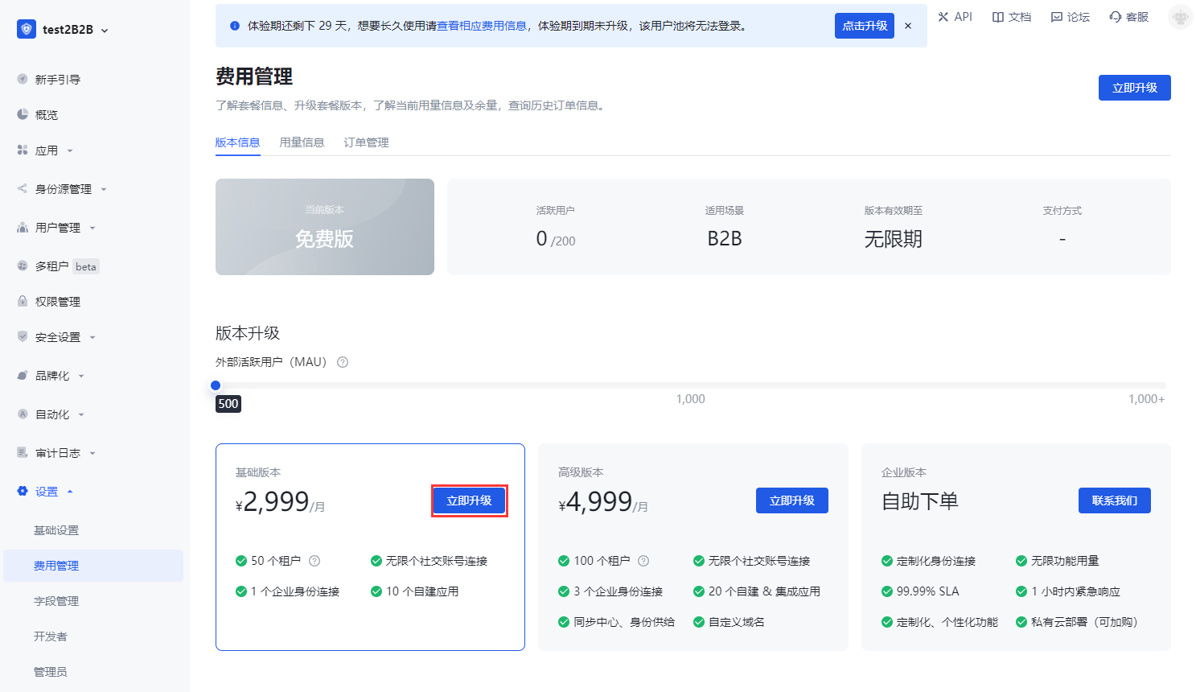This screenshot has width=1196, height=692.
Task: Click the MAU slider handle at 500
Action: (216, 385)
